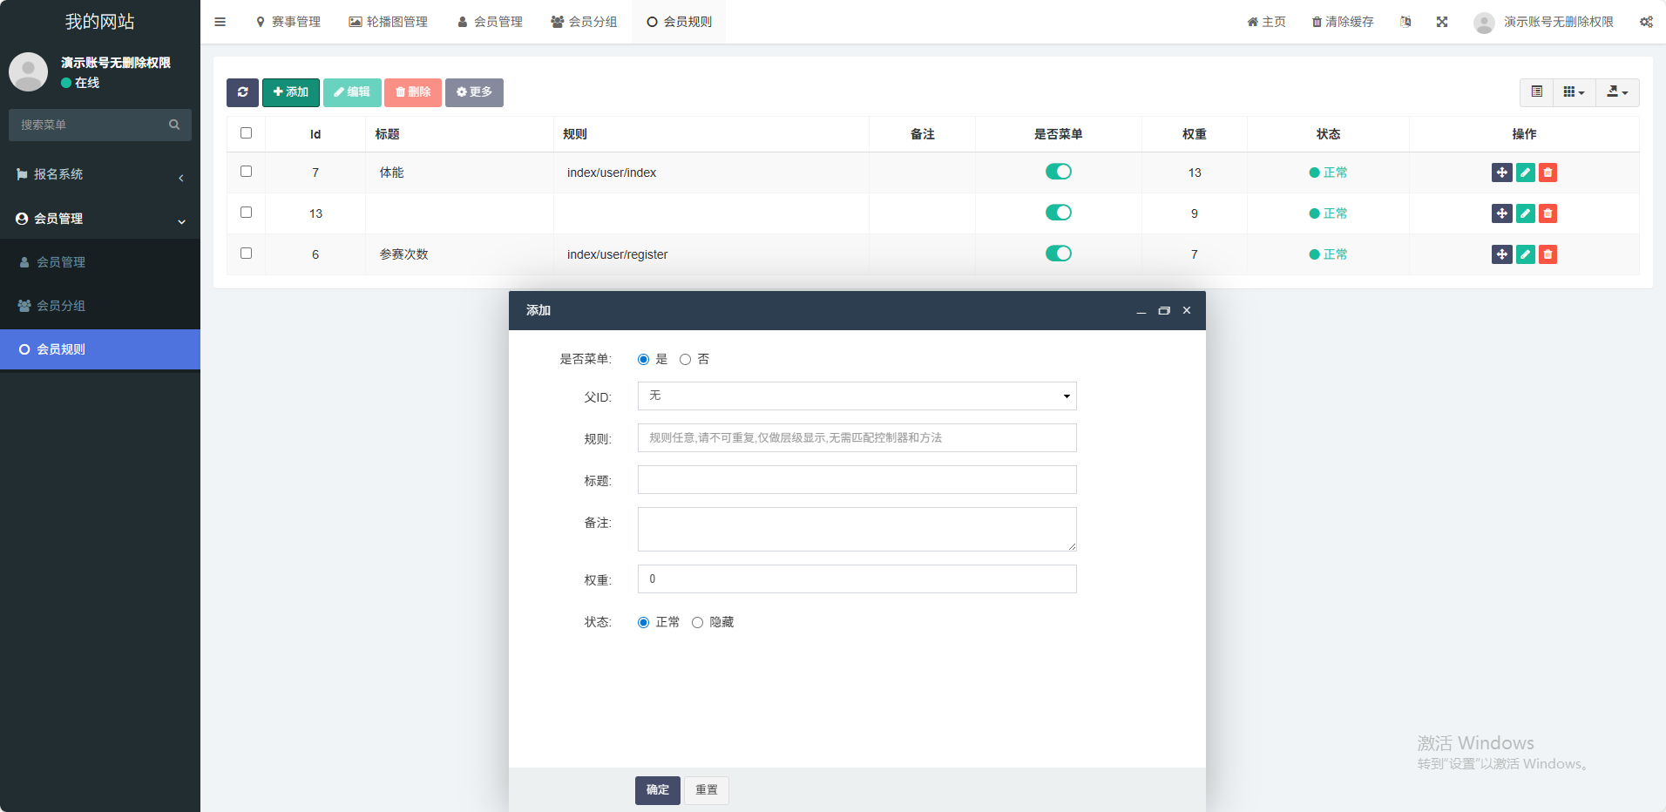Click the green edit pencil for row 13

click(x=1525, y=213)
